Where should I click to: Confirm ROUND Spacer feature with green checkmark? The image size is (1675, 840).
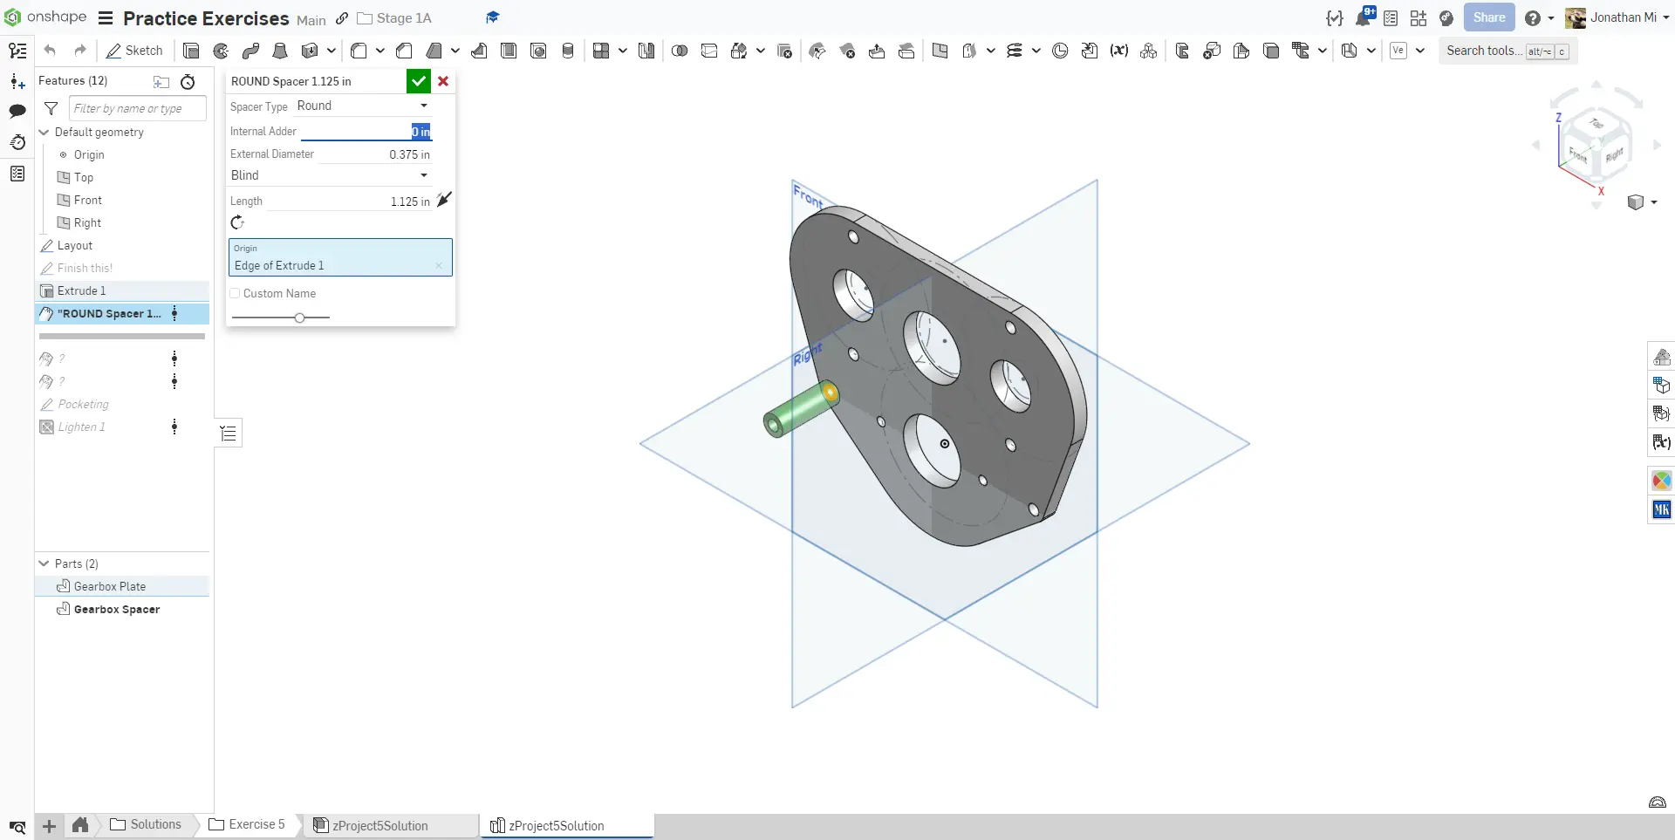point(419,81)
